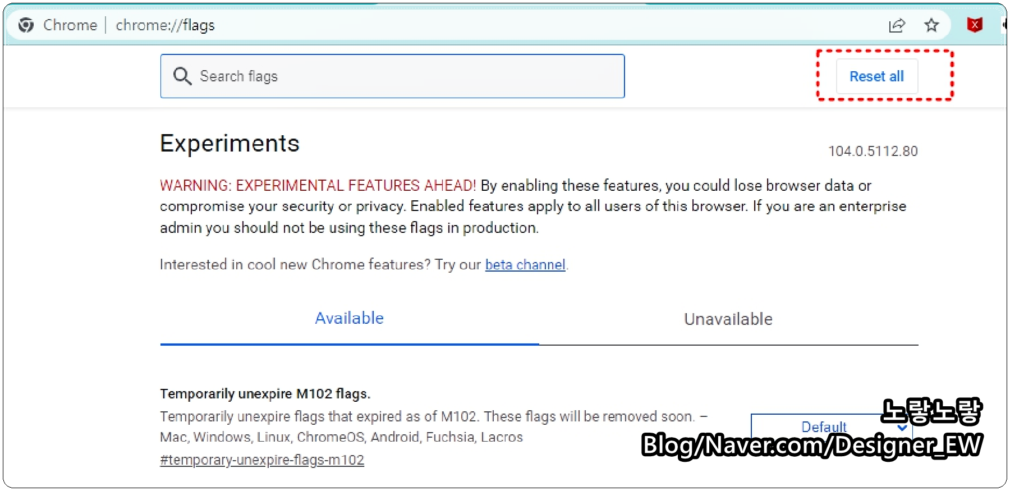Switch to the Unavailable tab

click(728, 319)
